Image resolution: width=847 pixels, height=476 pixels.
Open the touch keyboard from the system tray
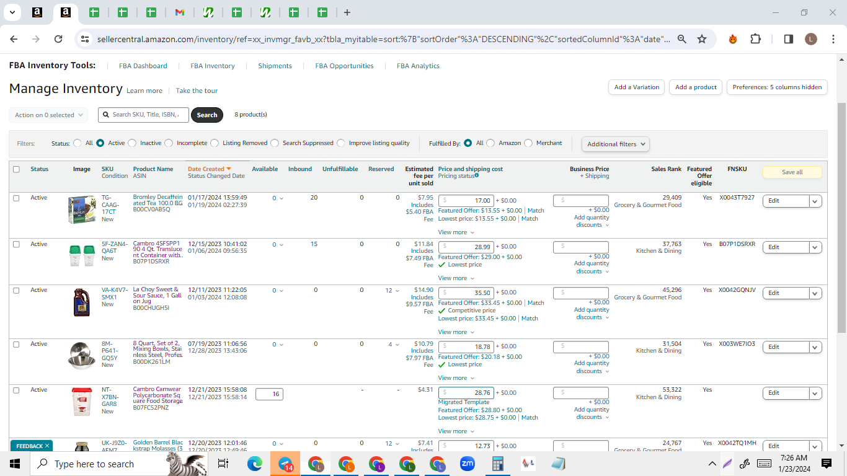click(764, 464)
